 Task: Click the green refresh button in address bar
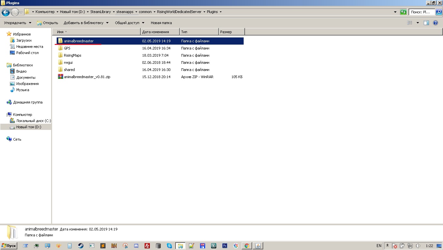click(403, 12)
